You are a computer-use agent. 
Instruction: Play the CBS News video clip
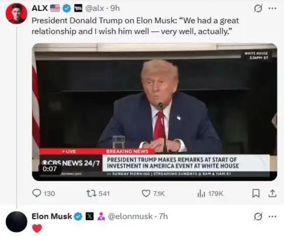click(155, 112)
